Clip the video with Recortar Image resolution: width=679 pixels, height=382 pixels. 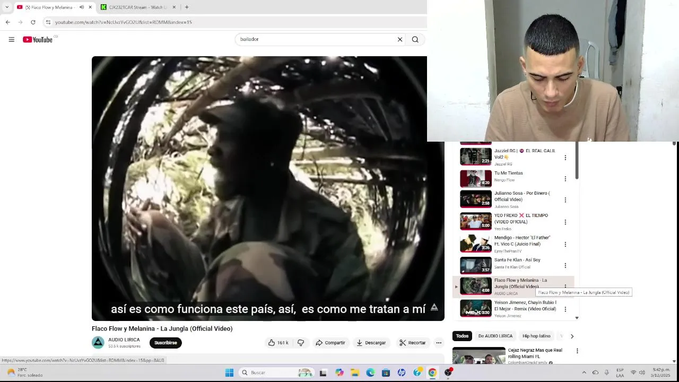(x=413, y=343)
